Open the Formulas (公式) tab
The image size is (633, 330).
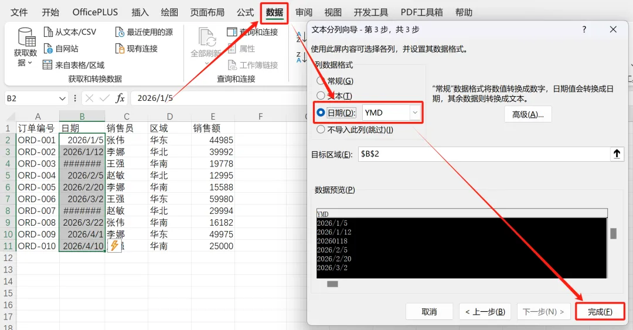click(245, 12)
